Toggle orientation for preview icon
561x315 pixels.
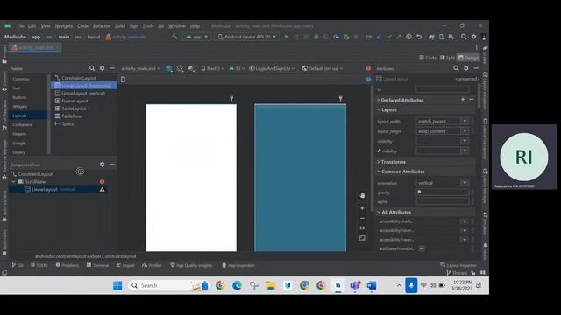180,68
